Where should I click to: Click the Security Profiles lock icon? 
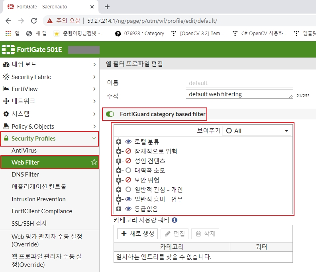pyautogui.click(x=6, y=138)
